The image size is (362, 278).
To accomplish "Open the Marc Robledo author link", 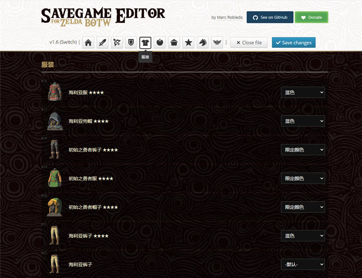I will 230,17.
